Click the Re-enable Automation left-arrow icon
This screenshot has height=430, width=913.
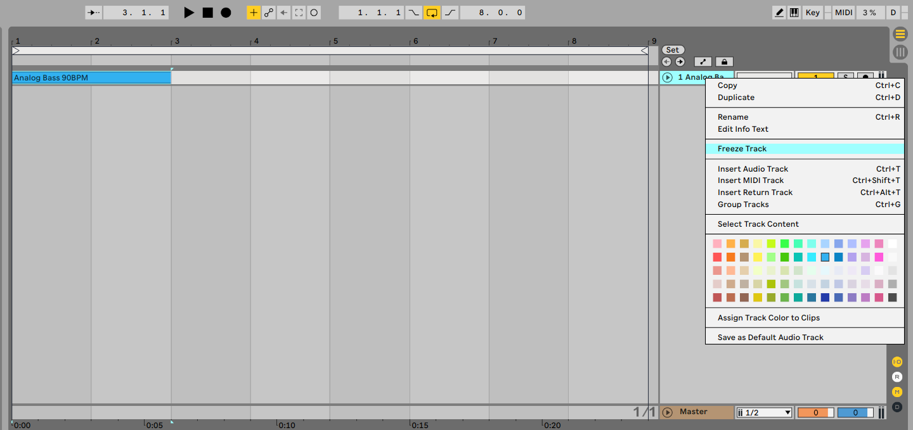(283, 13)
